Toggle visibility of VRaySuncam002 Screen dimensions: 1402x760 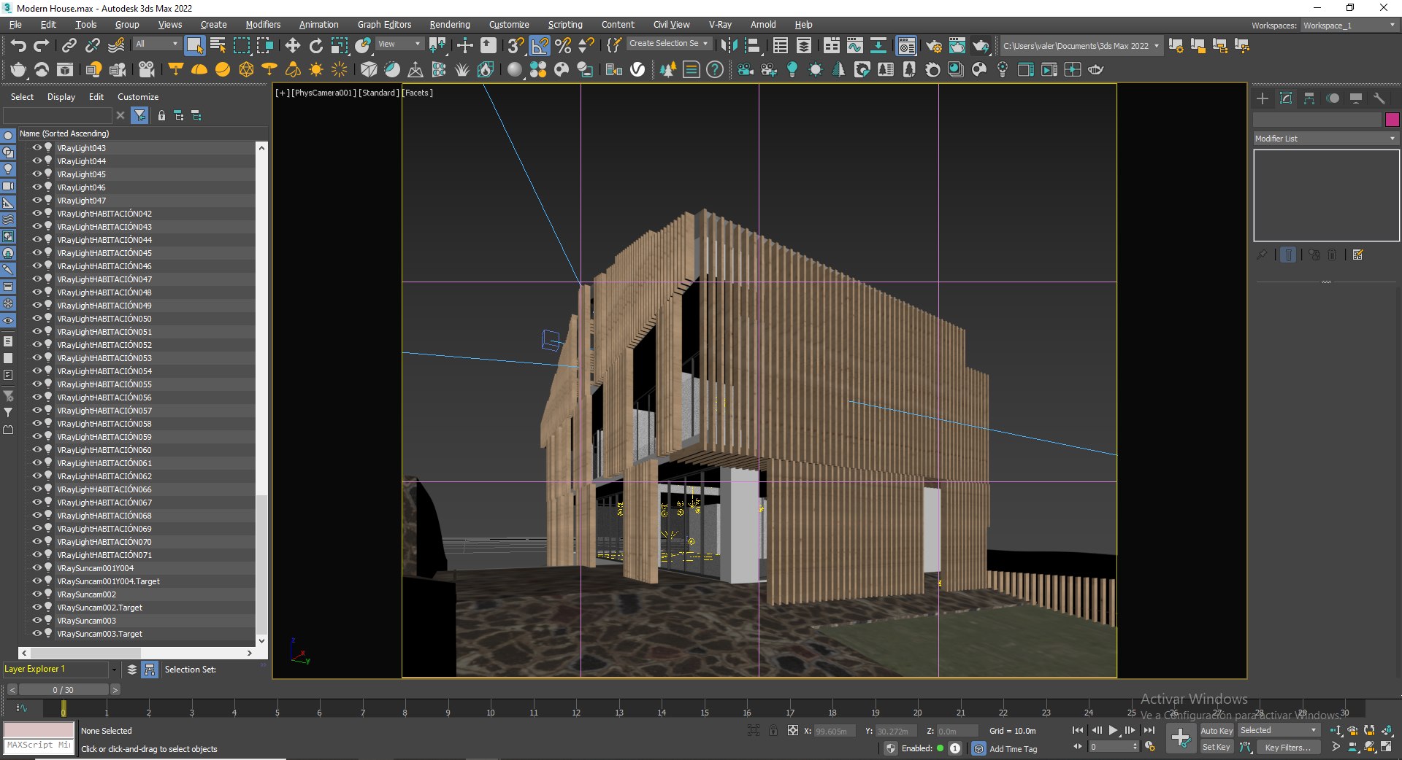(37, 594)
